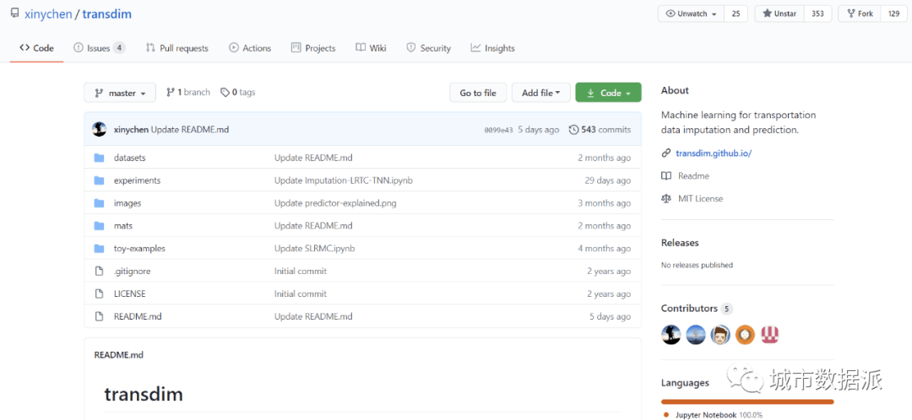The width and height of the screenshot is (912, 420).
Task: Click the commit history clock icon
Action: point(574,130)
